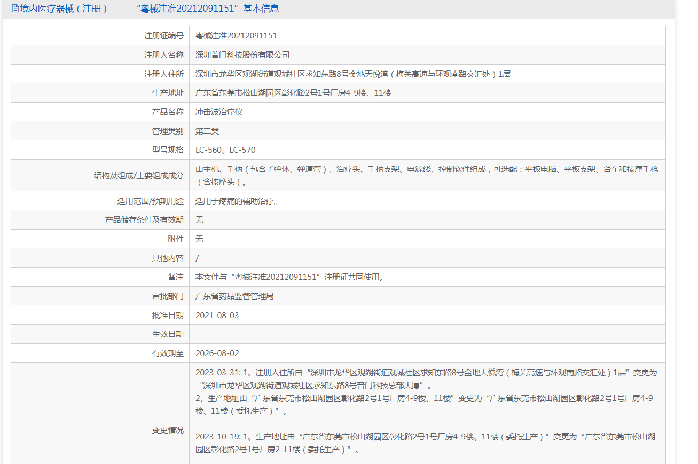
Task: Select the label 注册证编号
Action: 164,36
